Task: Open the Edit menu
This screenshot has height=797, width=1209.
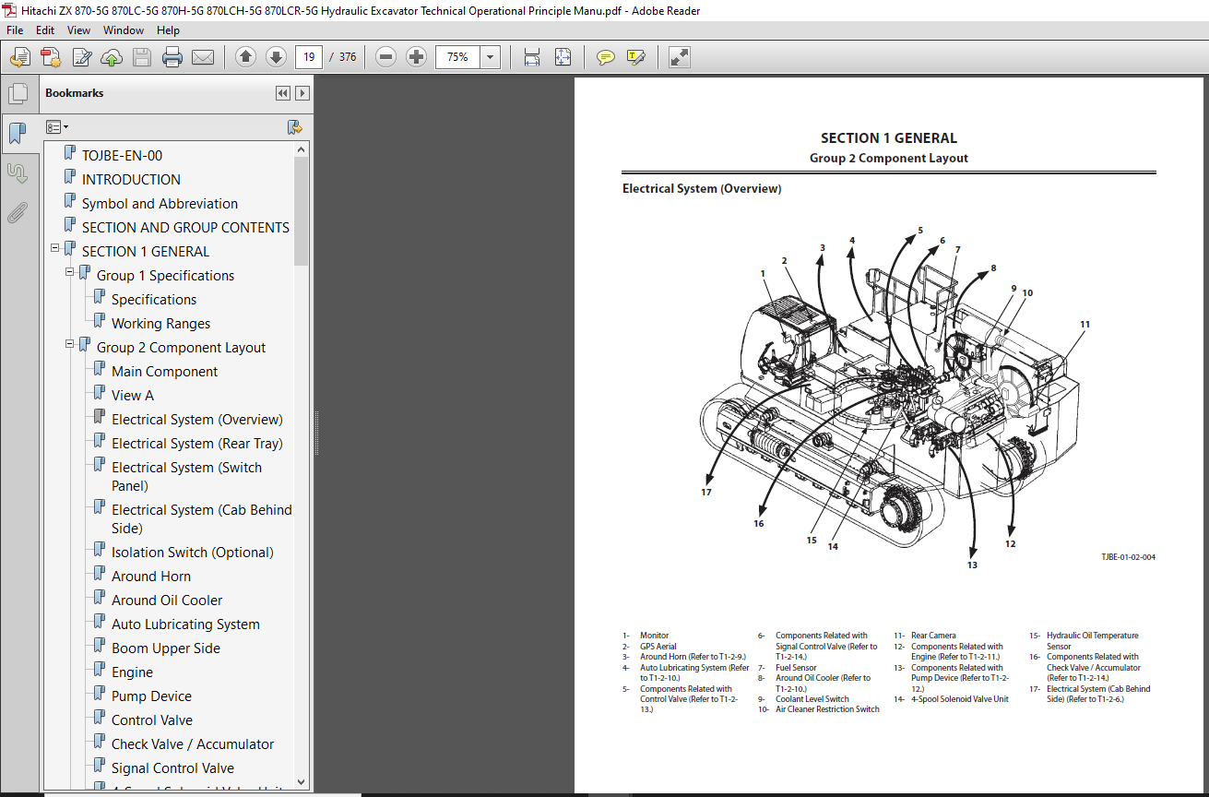Action: click(x=45, y=30)
